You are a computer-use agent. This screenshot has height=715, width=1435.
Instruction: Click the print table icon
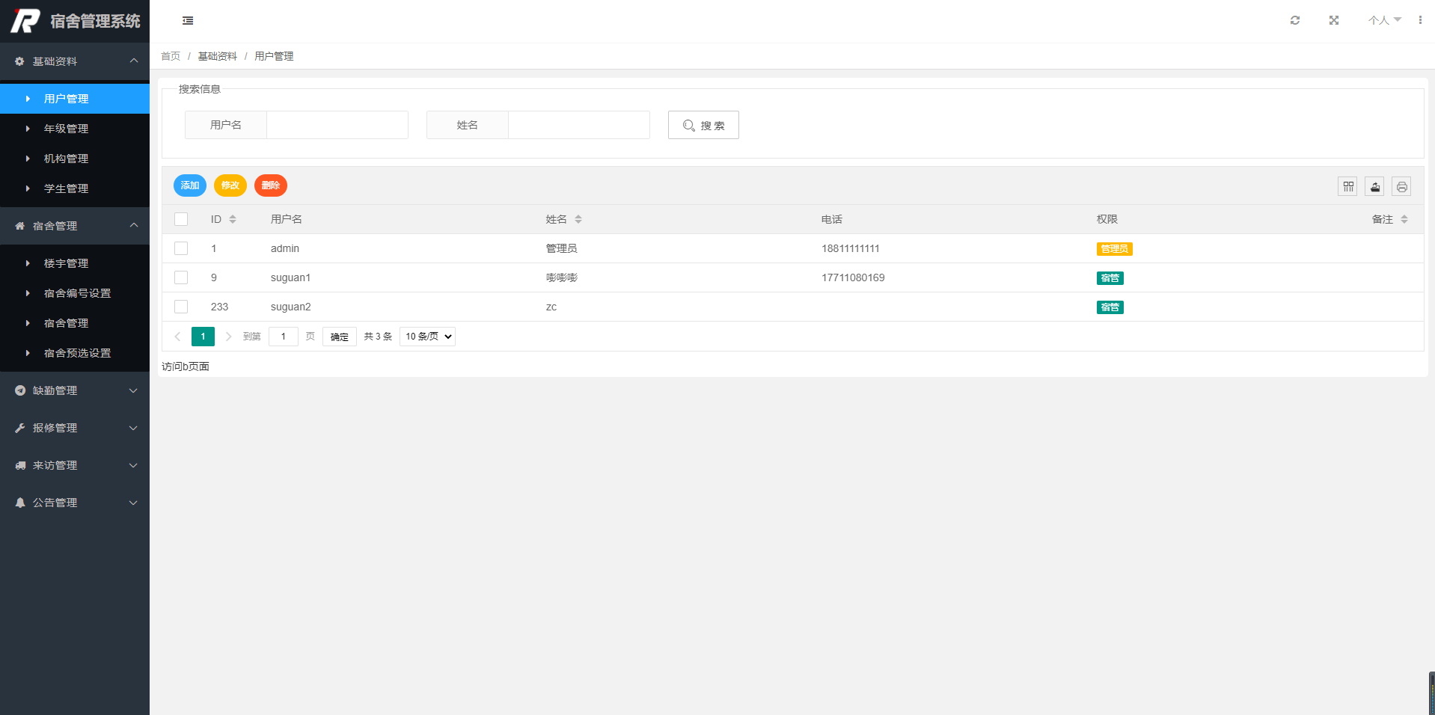coord(1402,186)
